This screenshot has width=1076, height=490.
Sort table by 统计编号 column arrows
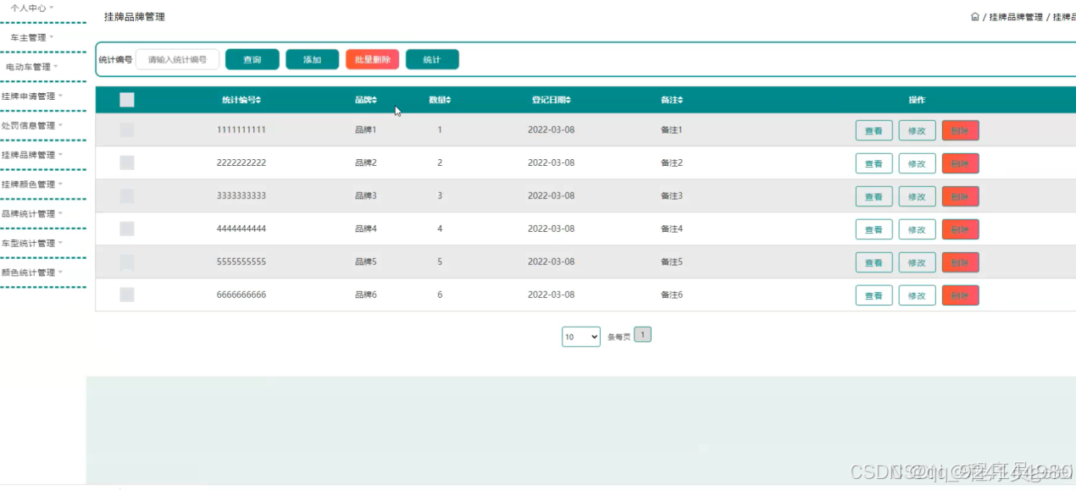259,101
